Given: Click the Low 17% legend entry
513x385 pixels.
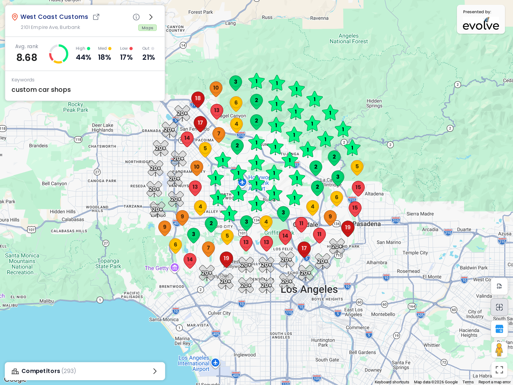Looking at the screenshot, I should 126,54.
